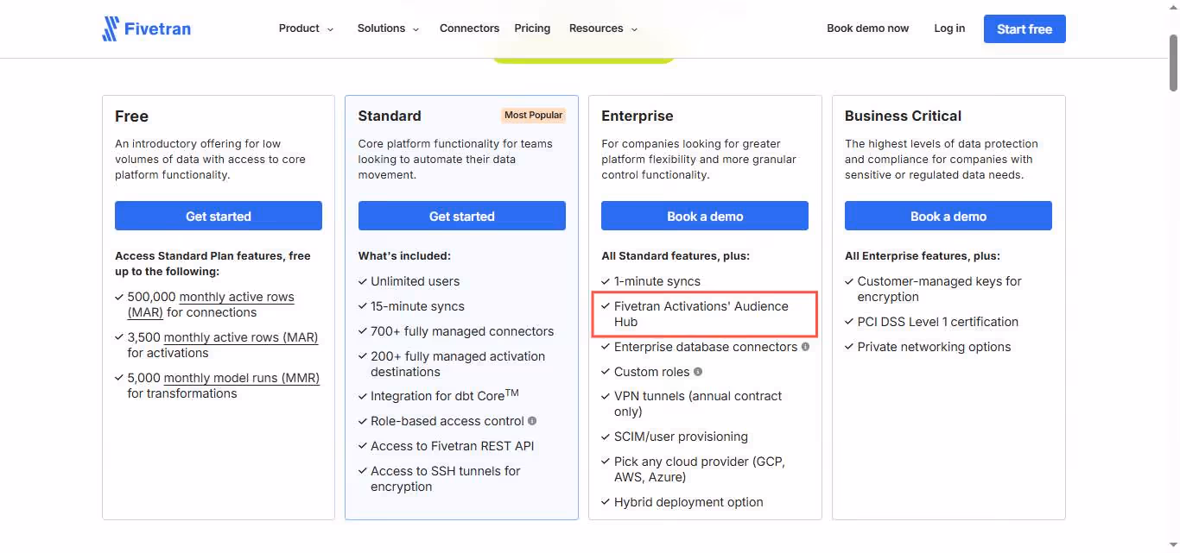Select the Free plan heading
This screenshot has height=553, width=1180.
131,116
